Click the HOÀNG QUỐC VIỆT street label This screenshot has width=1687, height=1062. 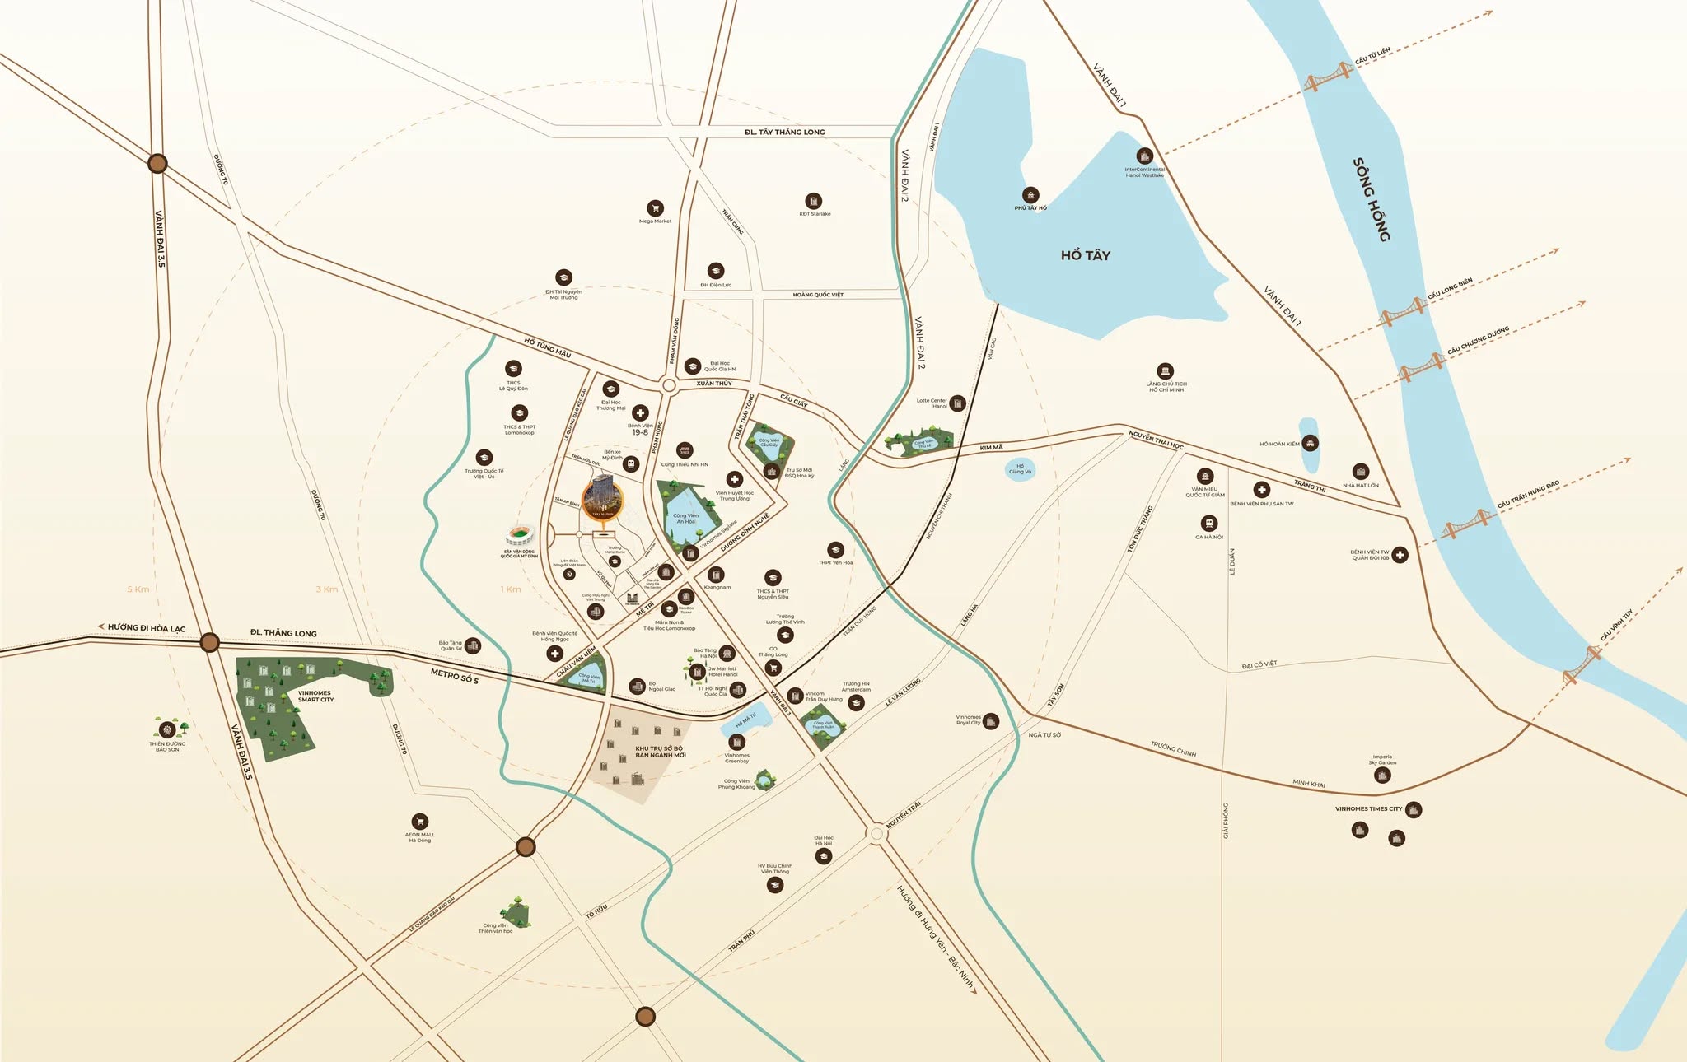click(818, 295)
